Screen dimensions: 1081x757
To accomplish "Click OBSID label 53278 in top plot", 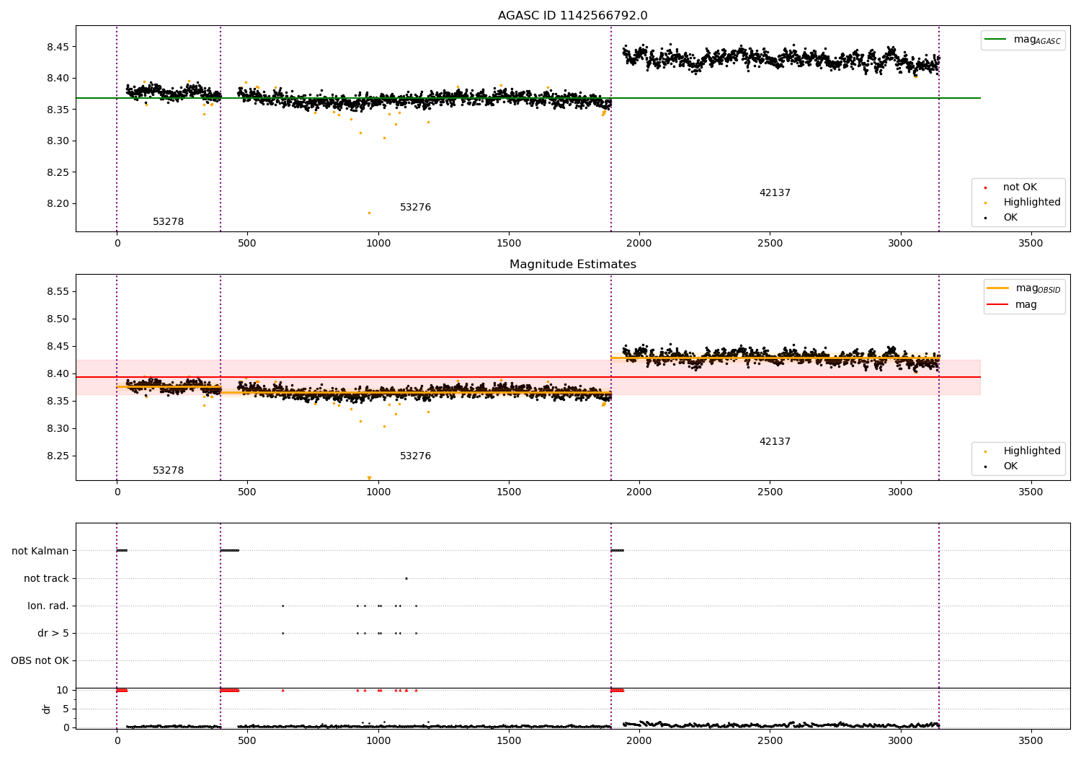I will (x=168, y=222).
